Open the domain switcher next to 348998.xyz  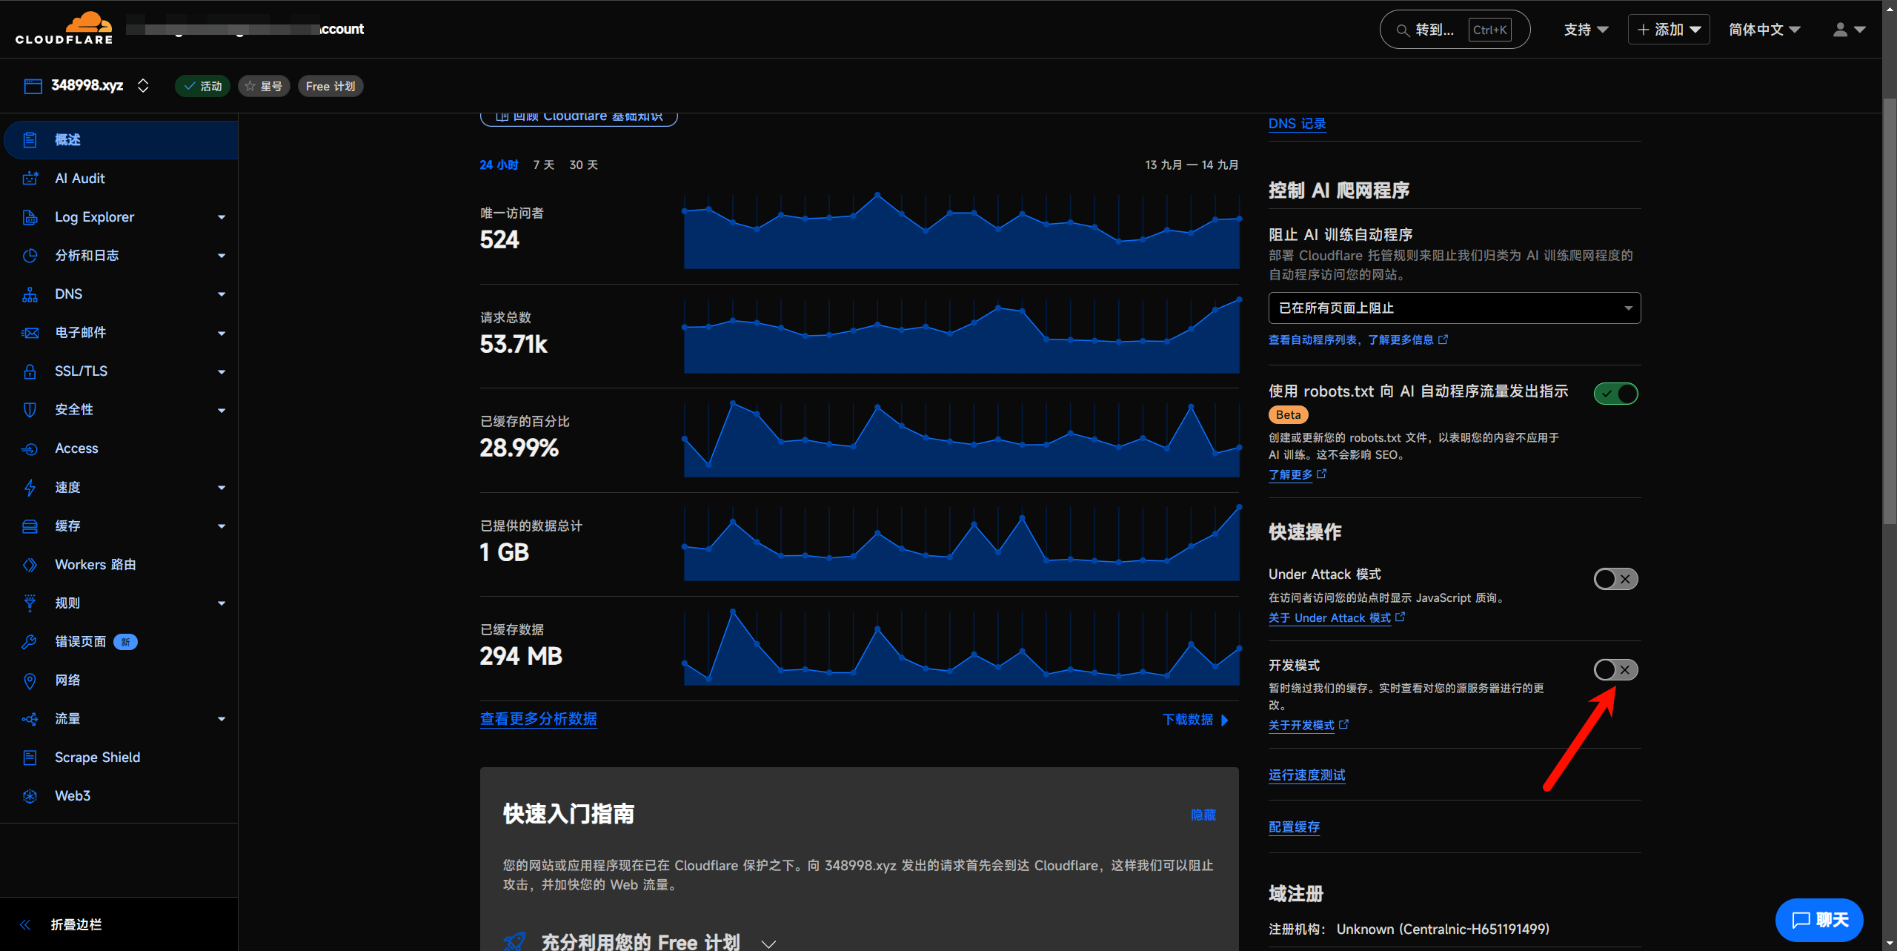click(143, 86)
